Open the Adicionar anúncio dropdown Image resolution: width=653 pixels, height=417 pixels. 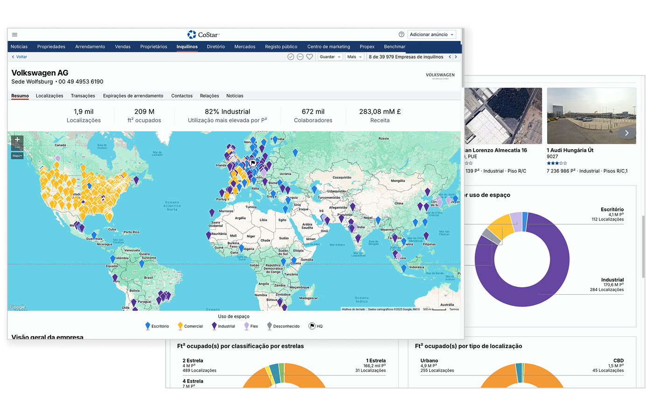(x=431, y=35)
